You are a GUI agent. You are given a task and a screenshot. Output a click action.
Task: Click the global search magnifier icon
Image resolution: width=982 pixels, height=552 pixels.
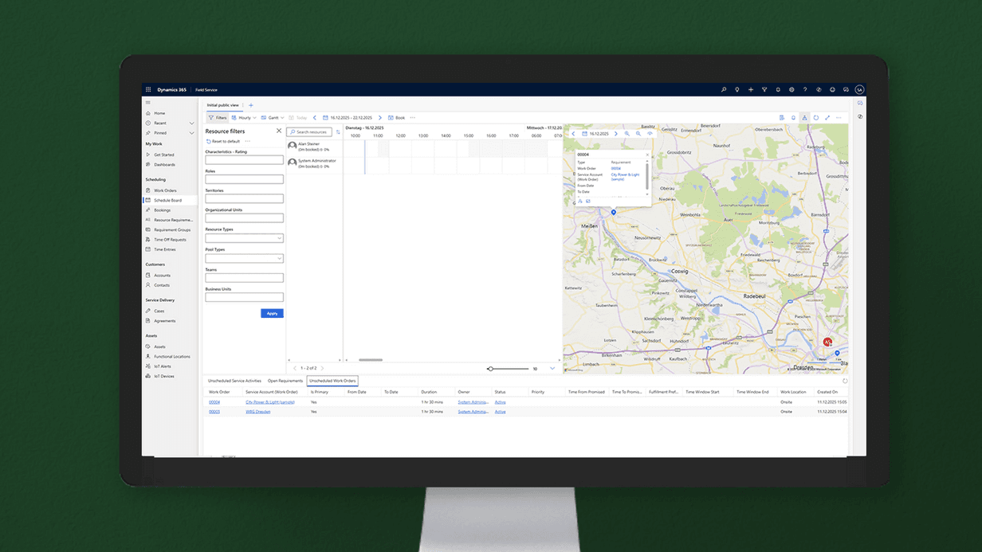pos(724,90)
